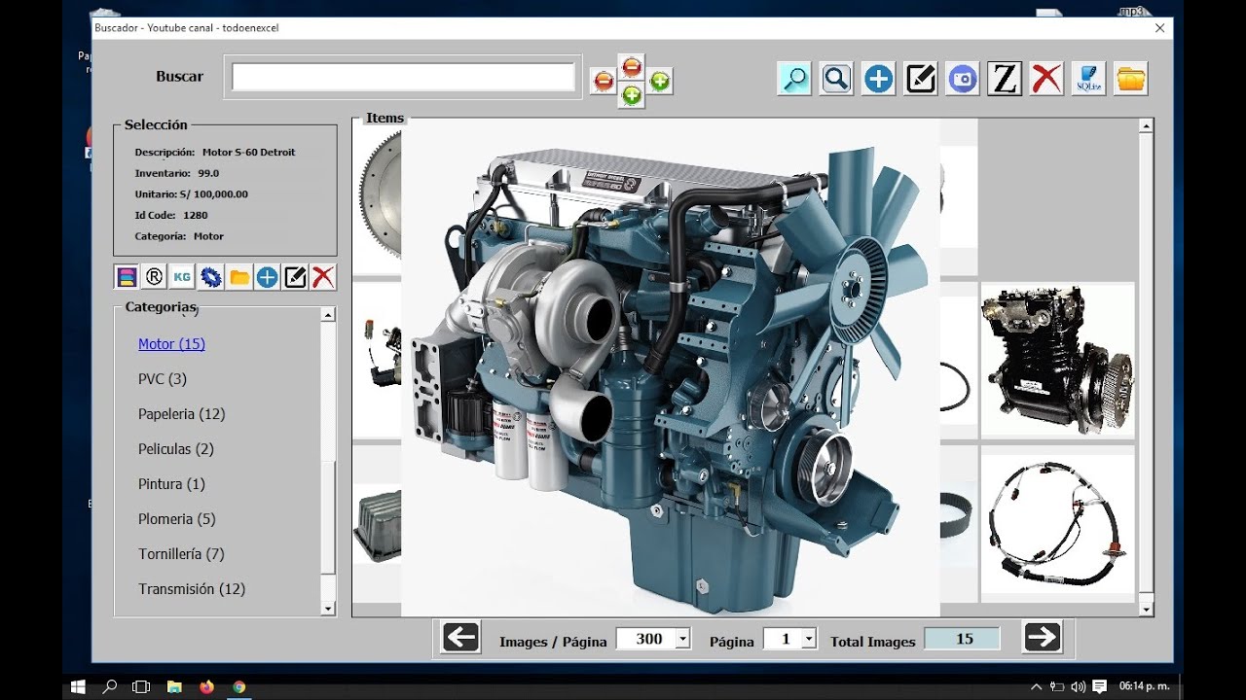Select the Papeleria (12) category
The image size is (1246, 700).
coord(182,414)
